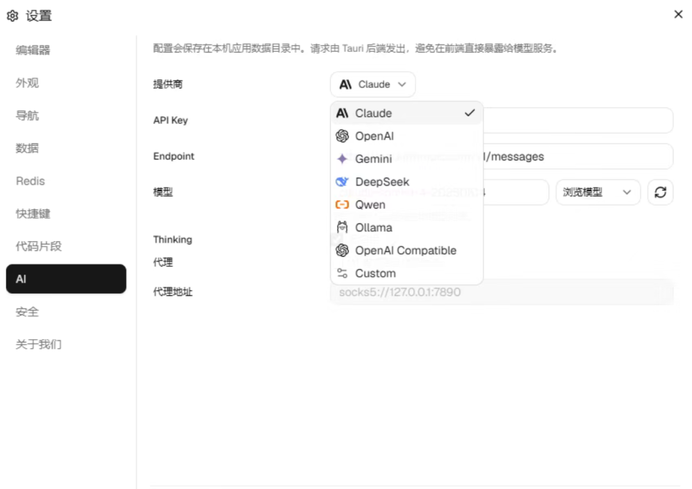Click the Ollama llama icon
Viewport: 692px width, 489px height.
(342, 227)
